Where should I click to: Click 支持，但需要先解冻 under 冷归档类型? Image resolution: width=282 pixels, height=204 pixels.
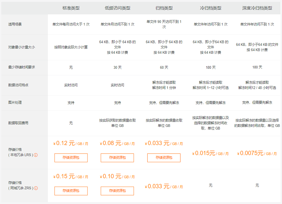coord(211,103)
